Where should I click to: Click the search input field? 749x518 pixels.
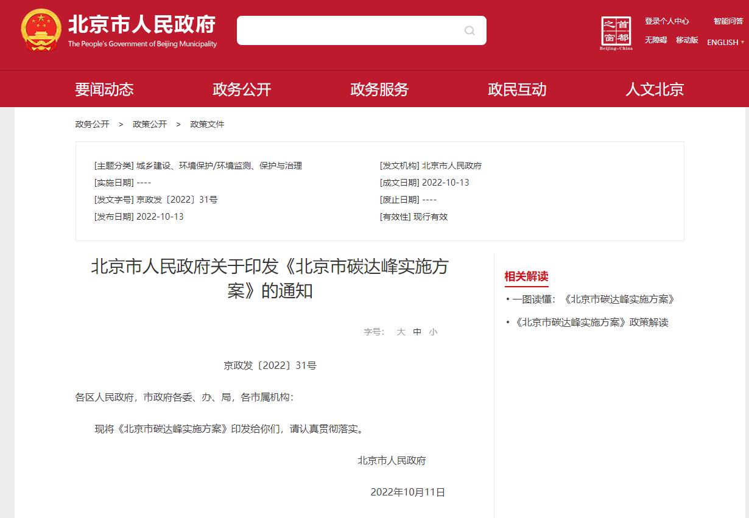tap(361, 30)
